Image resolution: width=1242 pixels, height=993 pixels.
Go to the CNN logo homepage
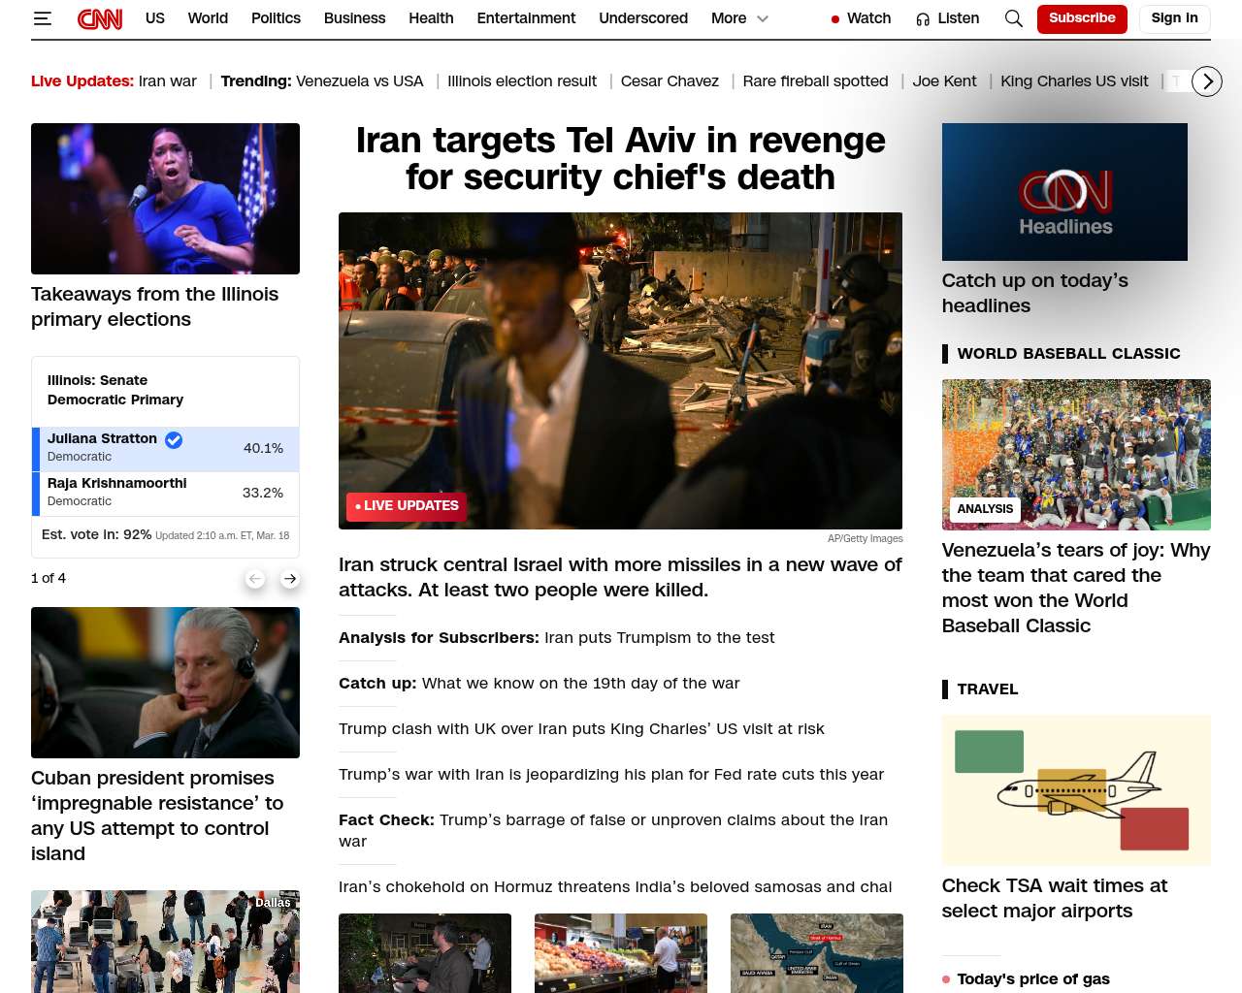click(x=100, y=18)
